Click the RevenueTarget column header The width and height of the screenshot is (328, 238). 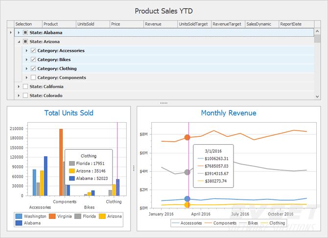(x=228, y=24)
